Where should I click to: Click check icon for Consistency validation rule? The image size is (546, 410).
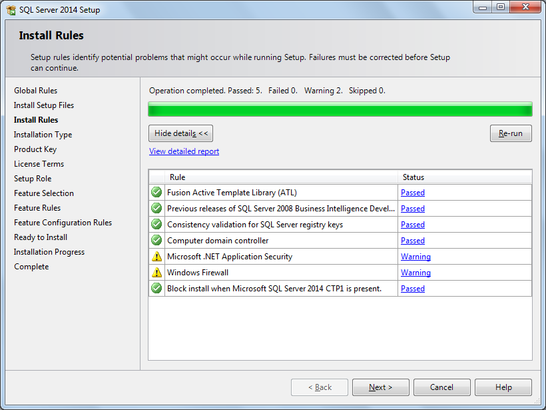point(156,224)
